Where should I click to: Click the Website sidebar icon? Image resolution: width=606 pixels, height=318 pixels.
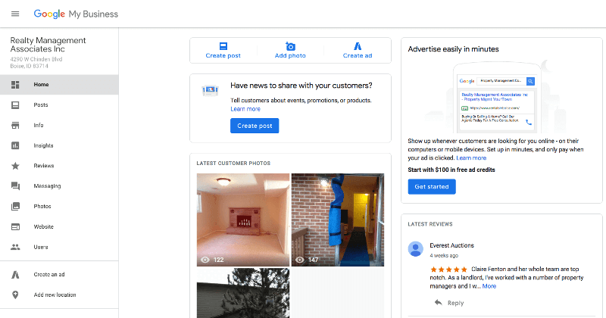tap(15, 227)
